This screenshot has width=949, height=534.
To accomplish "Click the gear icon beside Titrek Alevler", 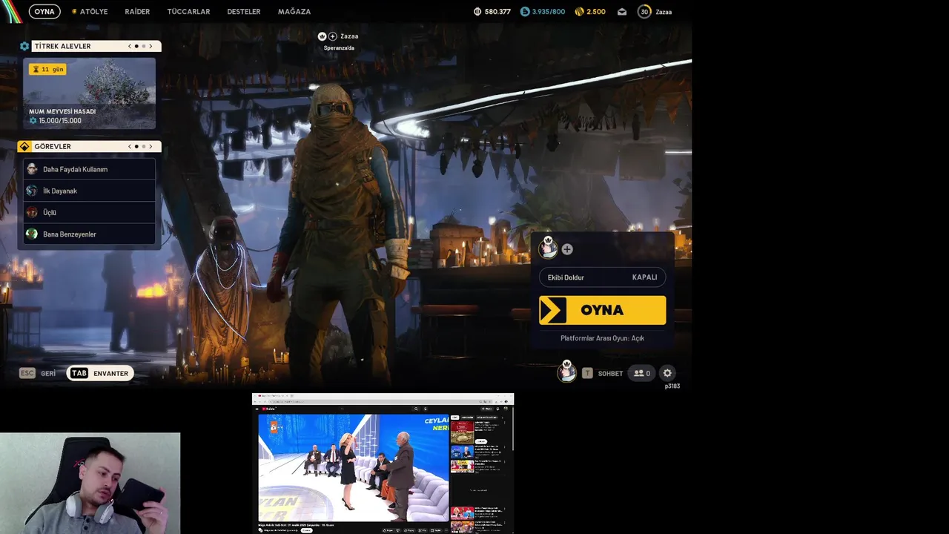I will 24,46.
